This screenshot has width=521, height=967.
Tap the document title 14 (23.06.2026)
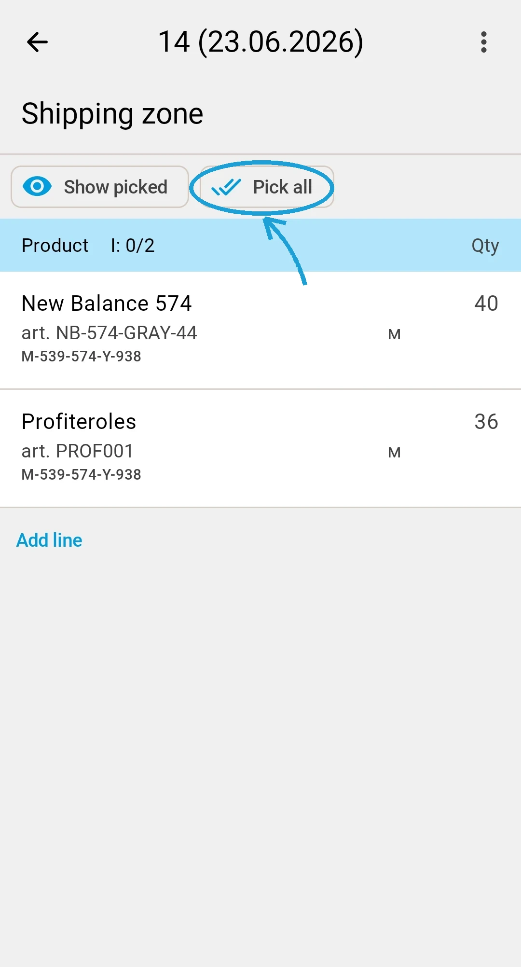[260, 42]
